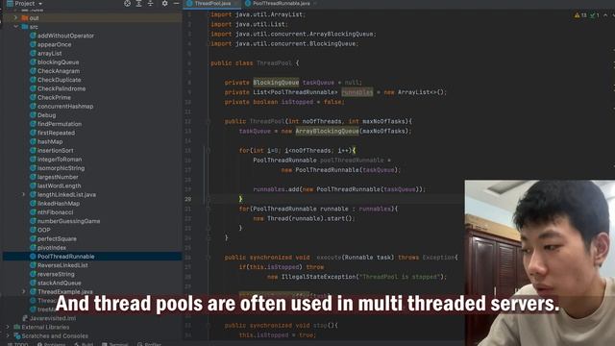This screenshot has height=346, width=615.
Task: Click class icon of insertionSort
Action: pyautogui.click(x=33, y=150)
